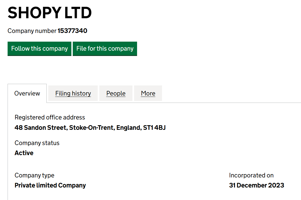Open the More tab

tap(148, 93)
